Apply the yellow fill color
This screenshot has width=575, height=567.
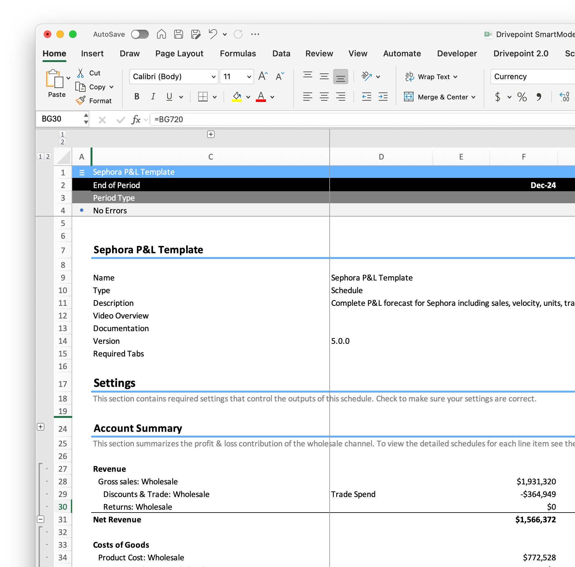click(x=237, y=97)
